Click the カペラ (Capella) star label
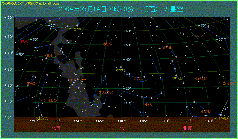This screenshot has height=139, width=238. point(77,29)
